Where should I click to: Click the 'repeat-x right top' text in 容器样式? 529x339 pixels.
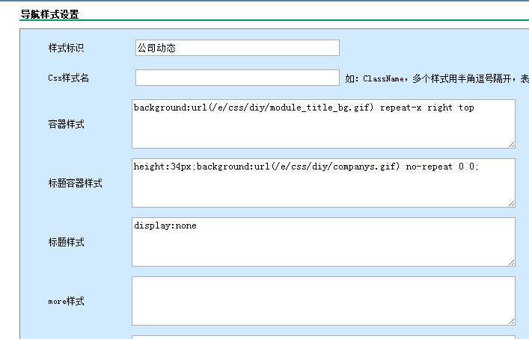coord(426,108)
